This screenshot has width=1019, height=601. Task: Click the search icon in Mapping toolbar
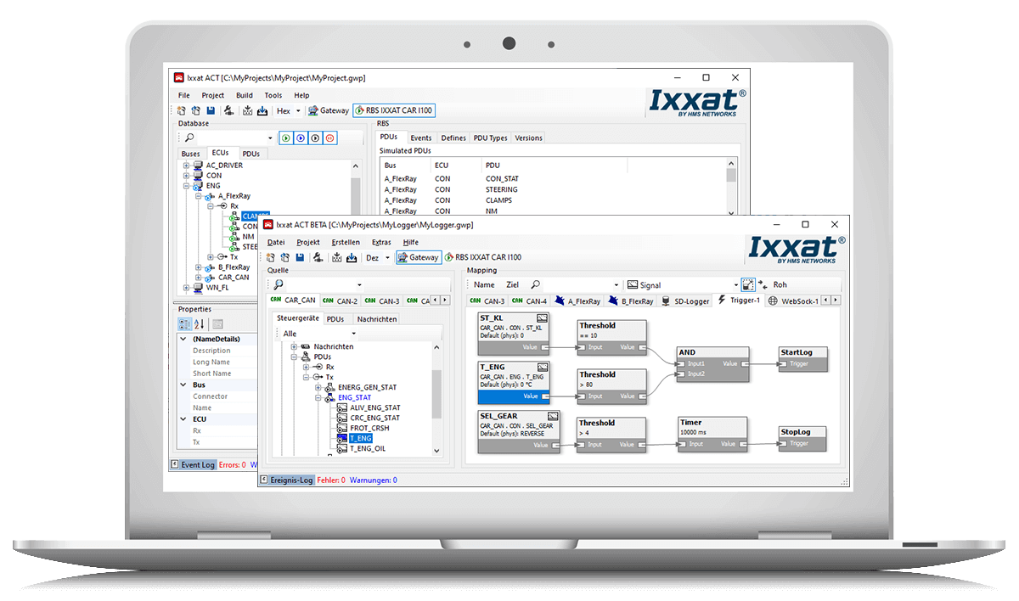(x=534, y=285)
